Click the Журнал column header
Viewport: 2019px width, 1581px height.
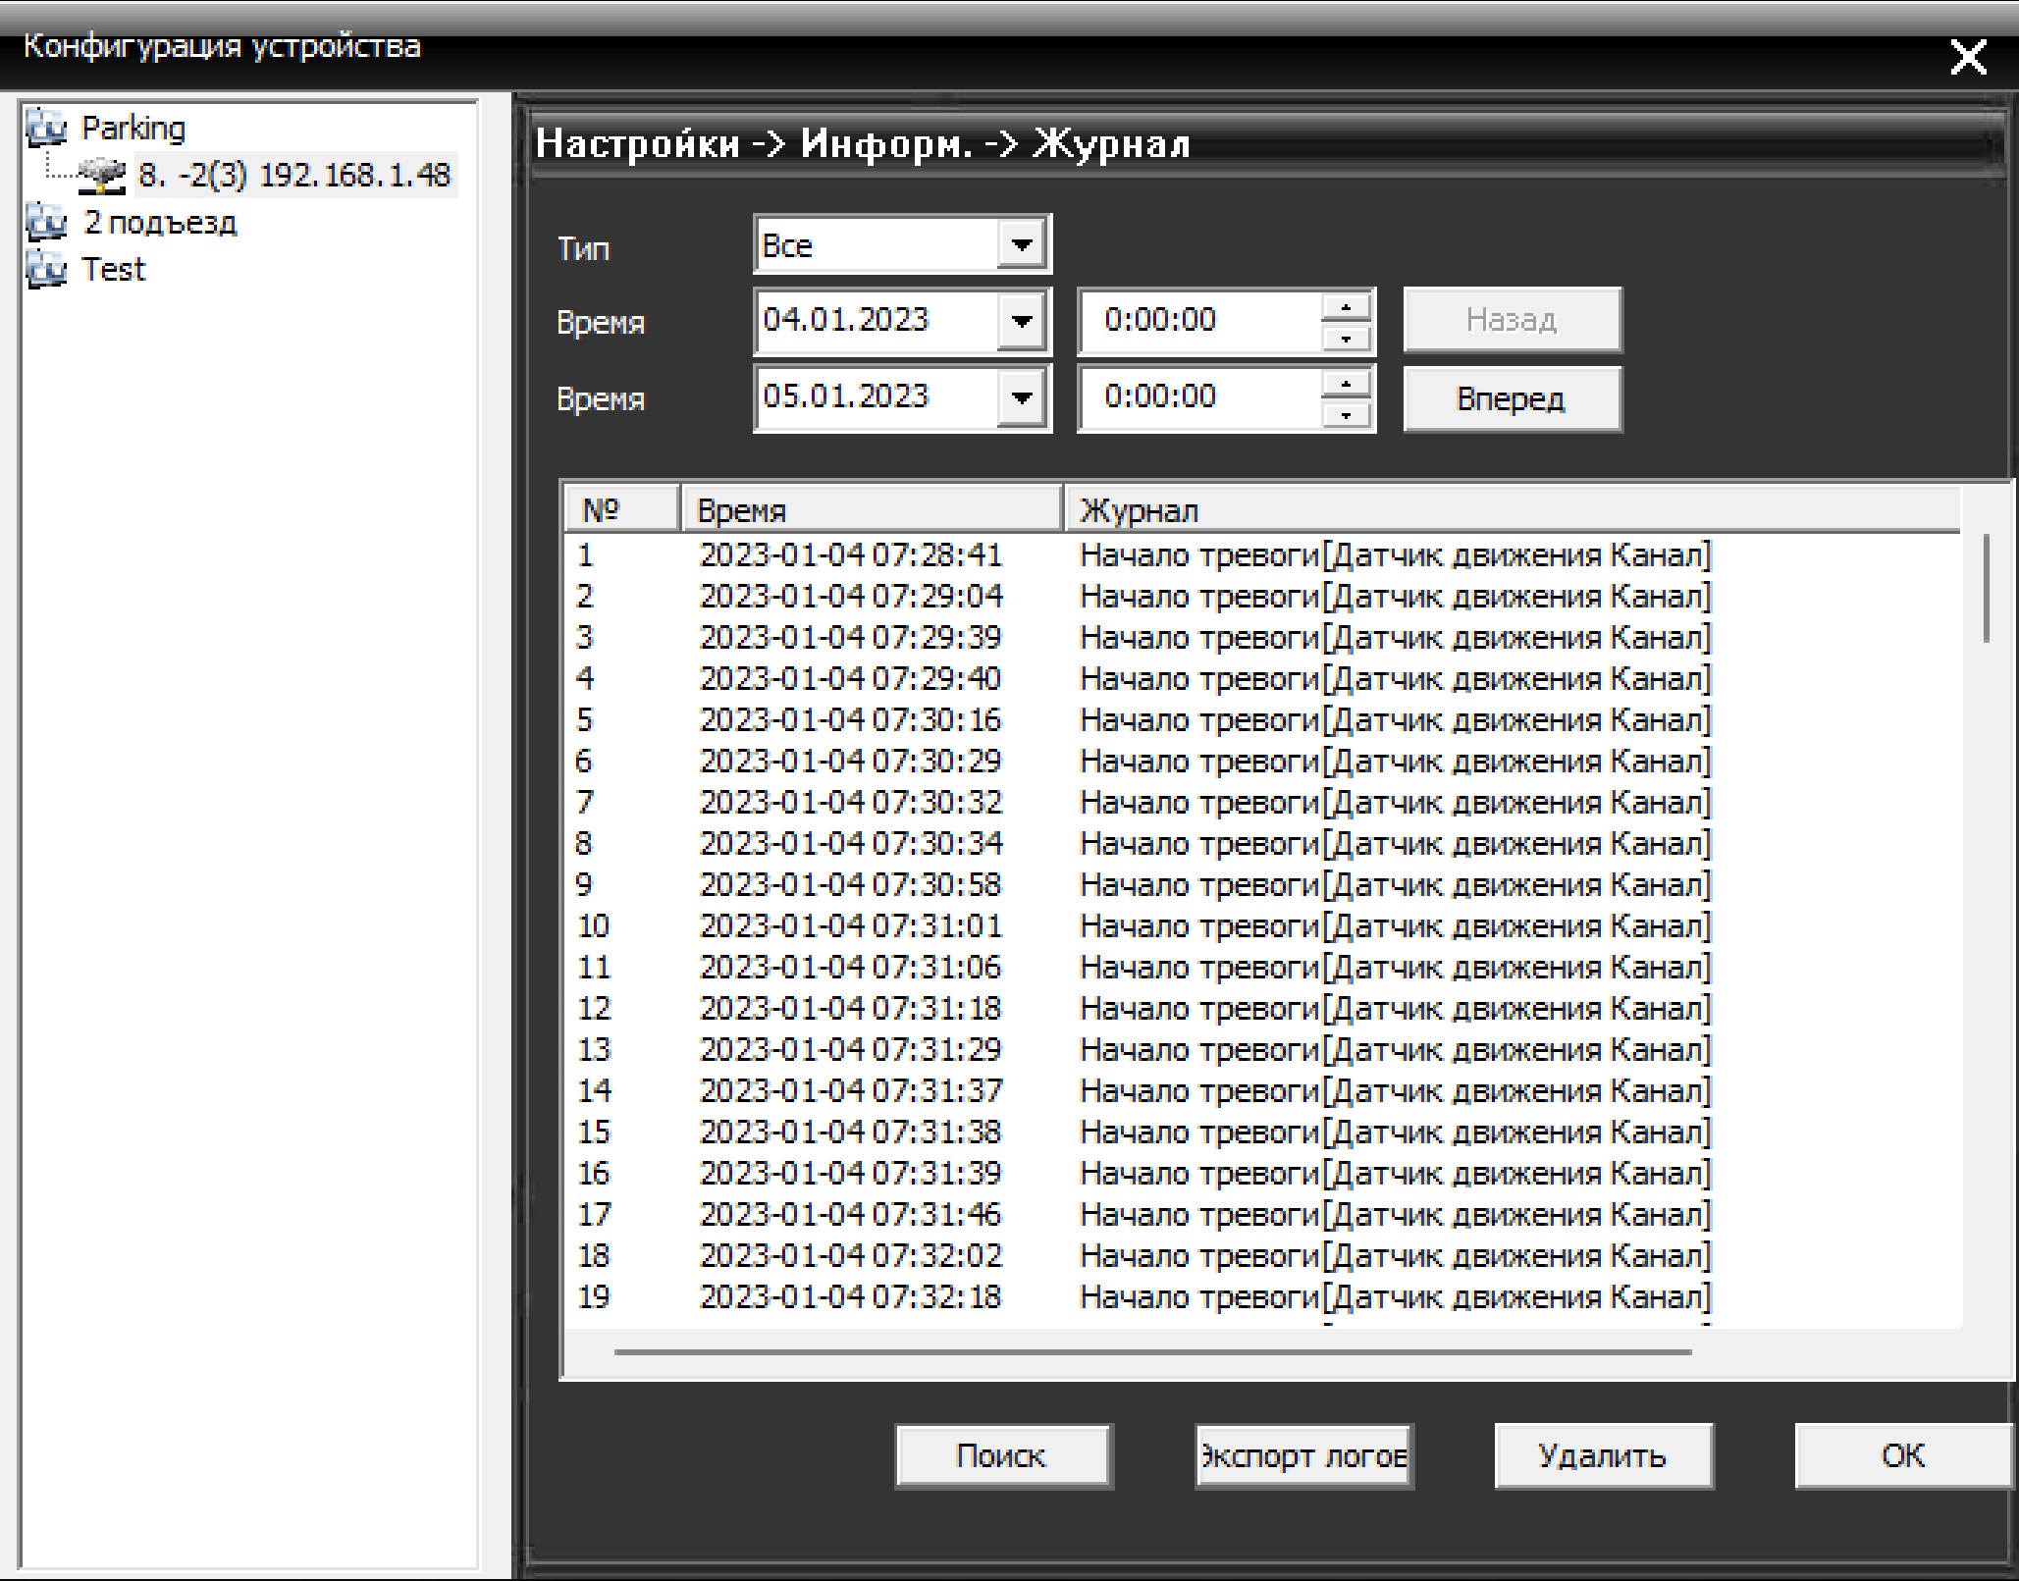tap(1512, 510)
